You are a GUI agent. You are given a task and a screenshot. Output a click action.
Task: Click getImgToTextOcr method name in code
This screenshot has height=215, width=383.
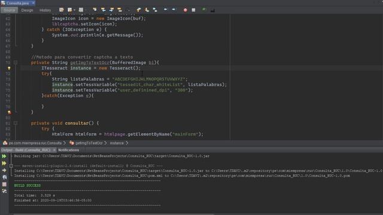90,63
